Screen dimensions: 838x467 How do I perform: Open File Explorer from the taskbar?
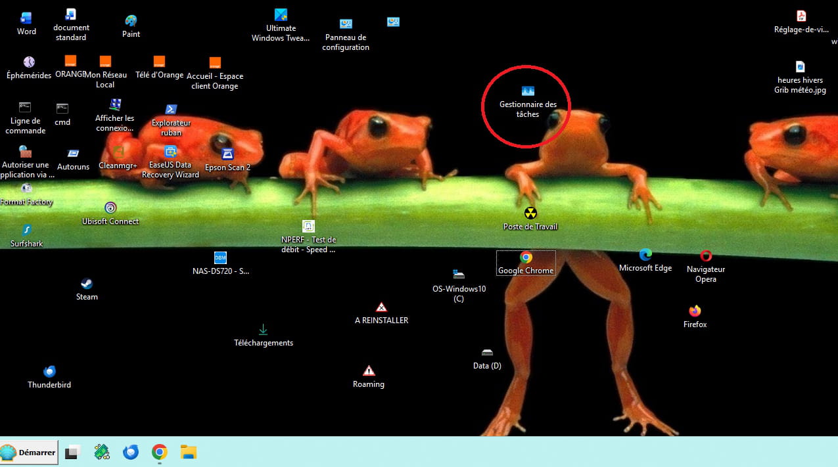click(189, 452)
